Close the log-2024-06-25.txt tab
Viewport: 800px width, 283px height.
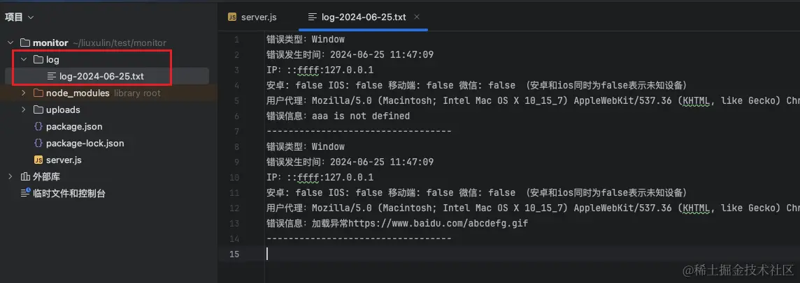[417, 17]
